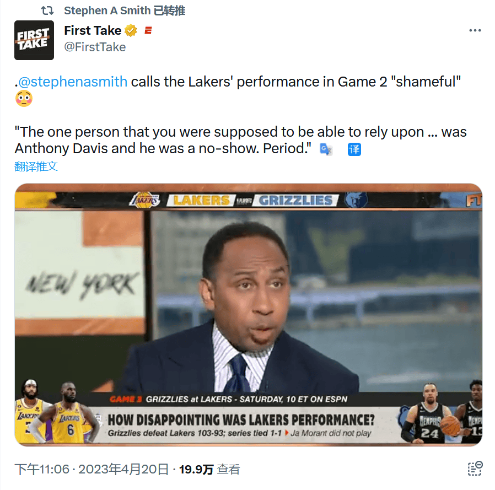
Task: Open the @stephenasmith mention link
Action: pyautogui.click(x=73, y=82)
